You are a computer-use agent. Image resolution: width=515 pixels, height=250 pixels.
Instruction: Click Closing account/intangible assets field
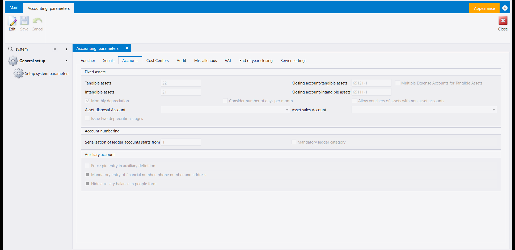point(371,92)
